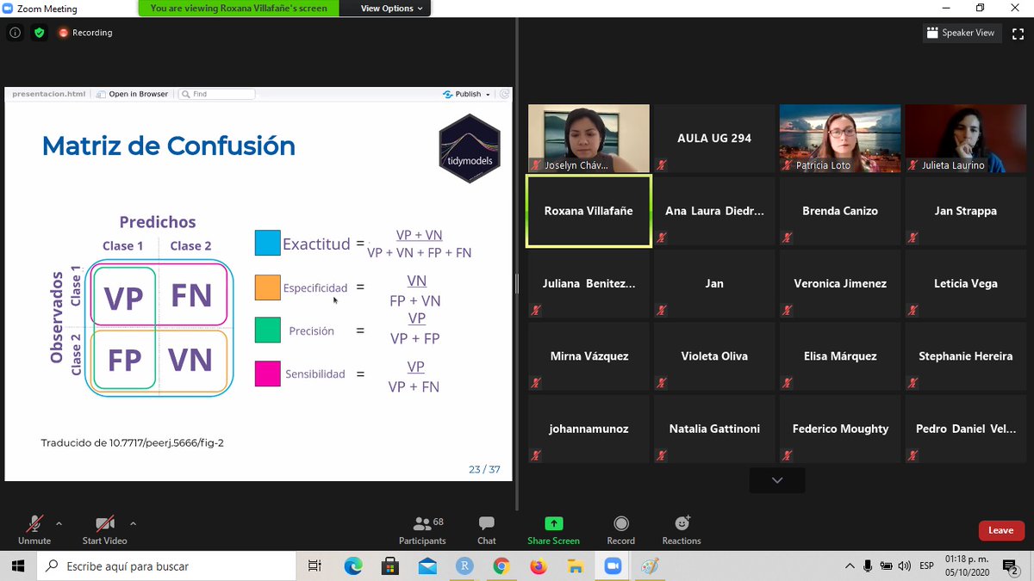Image resolution: width=1034 pixels, height=581 pixels.
Task: Leave the meeting
Action: pyautogui.click(x=1000, y=530)
